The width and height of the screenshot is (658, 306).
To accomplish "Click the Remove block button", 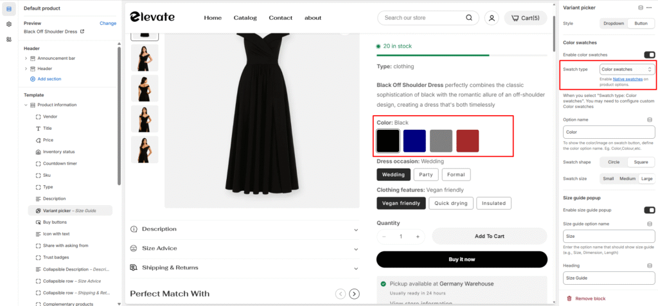I will pyautogui.click(x=586, y=298).
